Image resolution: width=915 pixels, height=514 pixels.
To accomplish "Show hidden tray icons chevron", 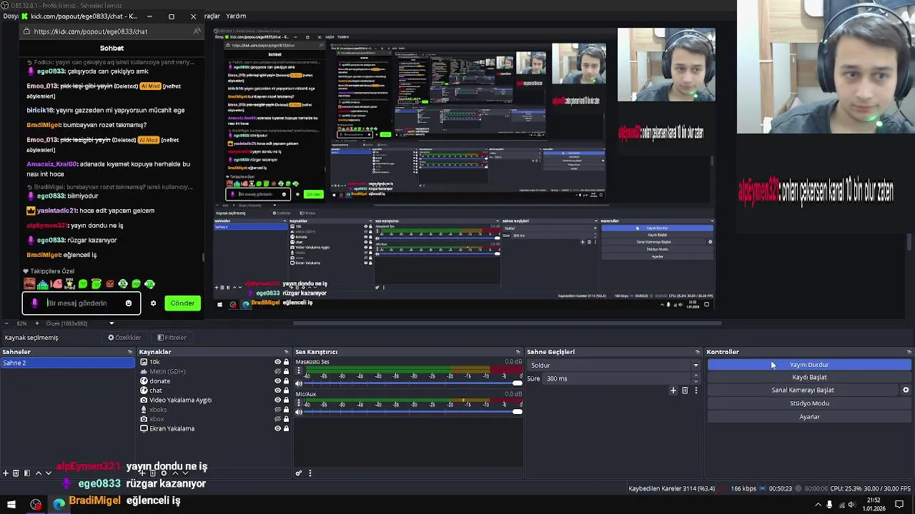I will click(x=818, y=505).
